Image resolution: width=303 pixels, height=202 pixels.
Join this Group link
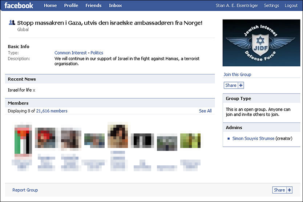[237, 74]
